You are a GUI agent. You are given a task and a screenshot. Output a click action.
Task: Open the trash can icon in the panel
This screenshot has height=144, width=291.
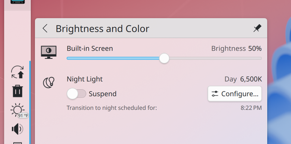tap(18, 91)
